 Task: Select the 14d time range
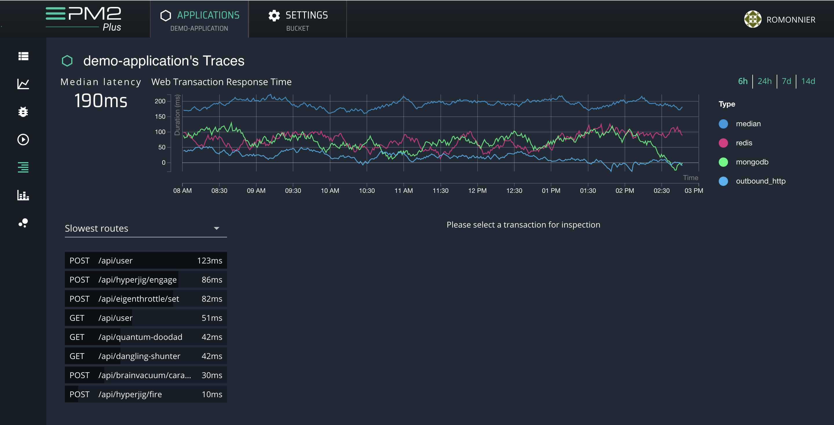coord(808,81)
